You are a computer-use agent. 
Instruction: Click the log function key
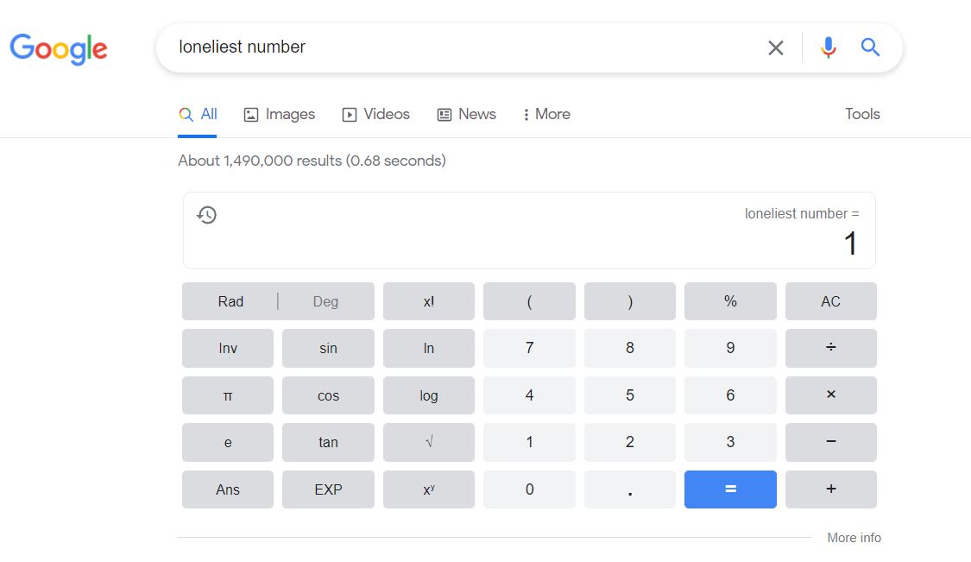coord(428,395)
